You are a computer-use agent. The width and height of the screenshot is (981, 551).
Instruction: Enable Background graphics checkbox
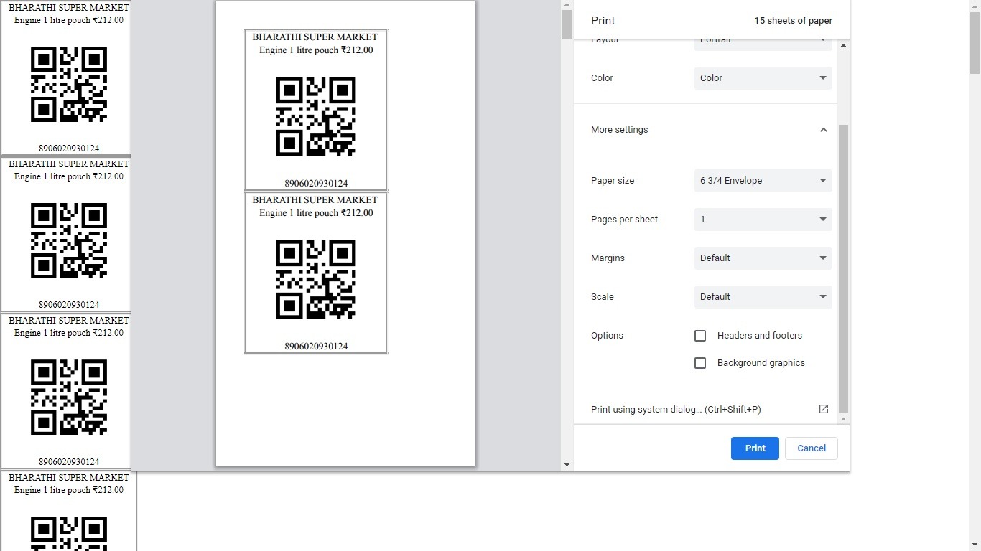tap(700, 363)
